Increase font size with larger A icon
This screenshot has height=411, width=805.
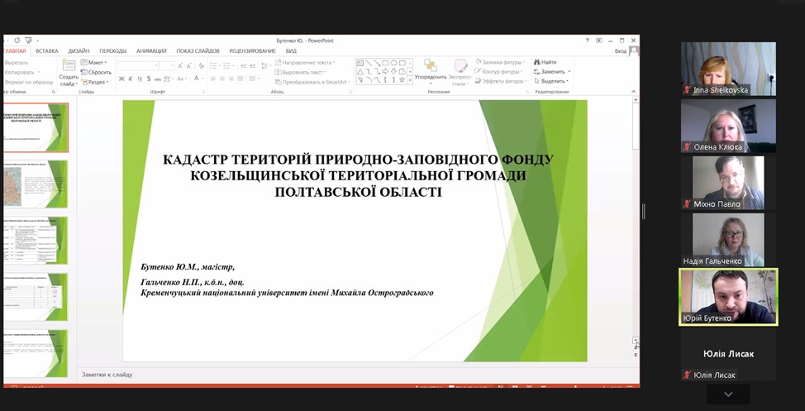click(x=179, y=66)
